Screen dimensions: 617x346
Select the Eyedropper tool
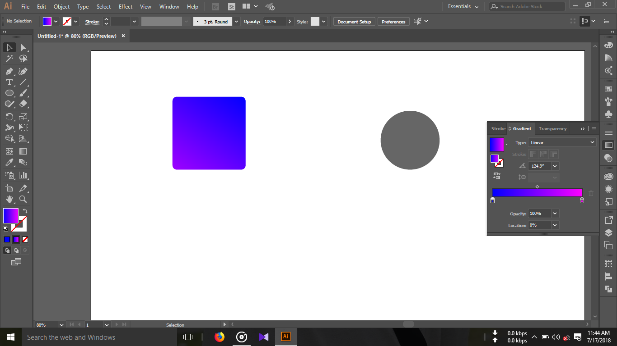tap(9, 163)
